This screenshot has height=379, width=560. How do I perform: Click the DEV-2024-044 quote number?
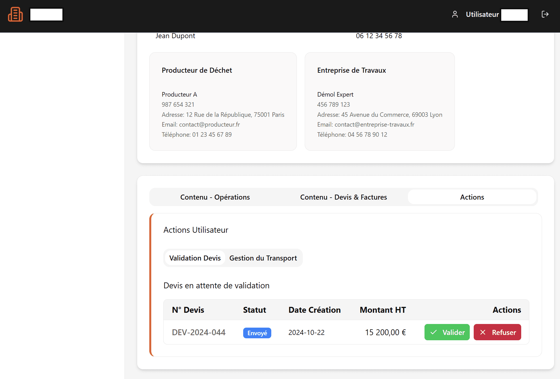[x=199, y=332]
